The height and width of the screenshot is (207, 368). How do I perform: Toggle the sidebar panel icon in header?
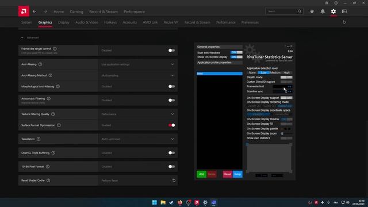coord(344,11)
